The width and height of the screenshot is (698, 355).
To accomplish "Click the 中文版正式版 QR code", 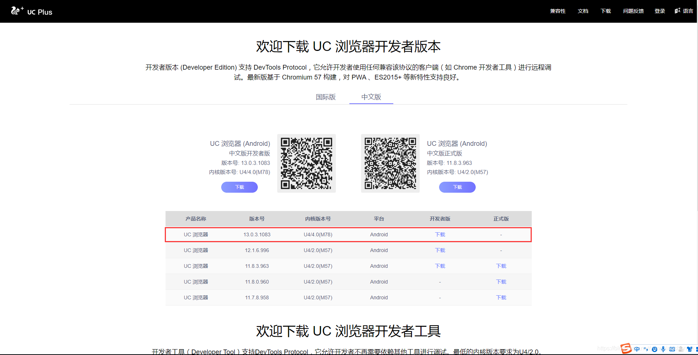I will click(x=390, y=163).
